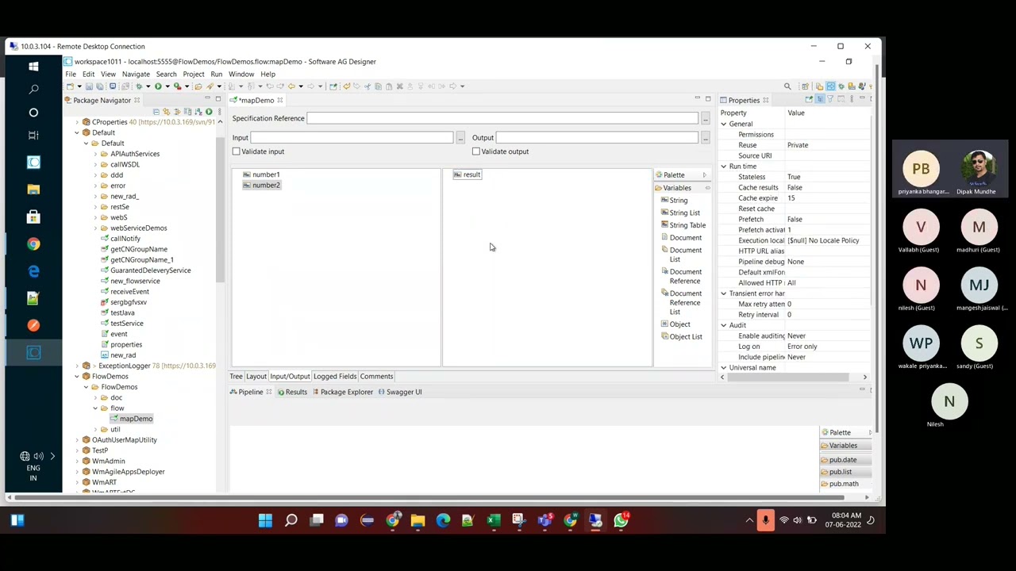The height and width of the screenshot is (571, 1016).
Task: Click the String variable type in the palette
Action: point(674,200)
